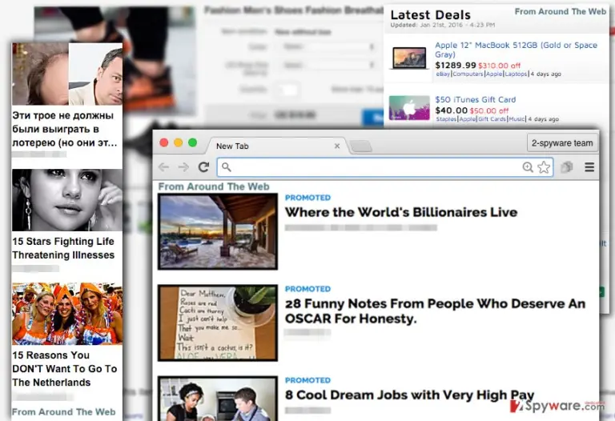
Task: Open 8 Cool Dream Jobs headline
Action: 409,395
